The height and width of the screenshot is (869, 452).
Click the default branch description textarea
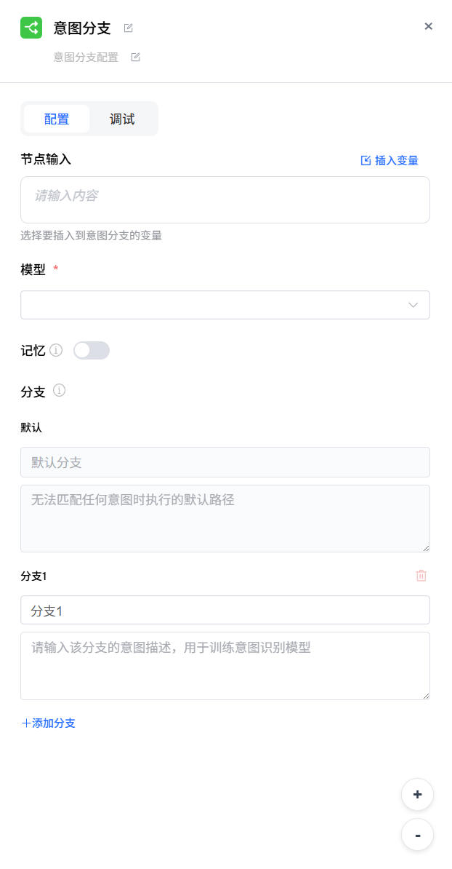point(225,518)
